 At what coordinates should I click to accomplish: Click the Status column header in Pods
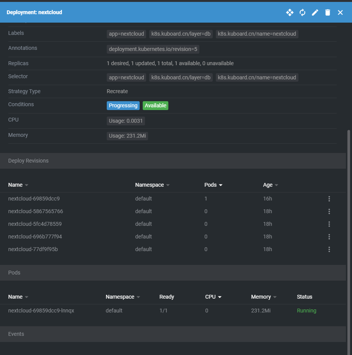(304, 297)
